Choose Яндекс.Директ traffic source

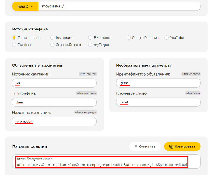tap(52, 45)
